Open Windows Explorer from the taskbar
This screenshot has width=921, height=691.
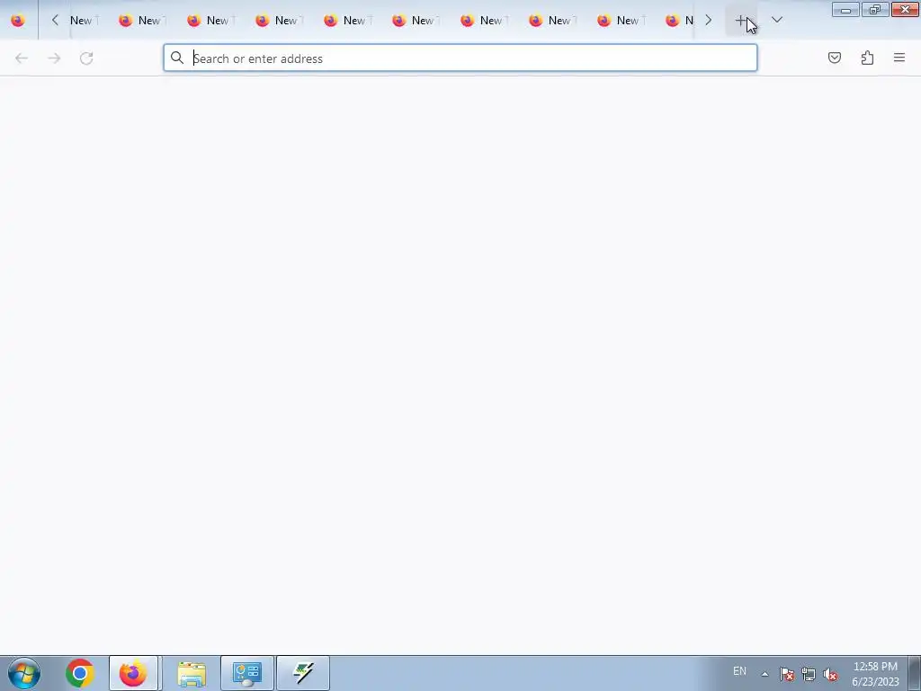point(192,673)
